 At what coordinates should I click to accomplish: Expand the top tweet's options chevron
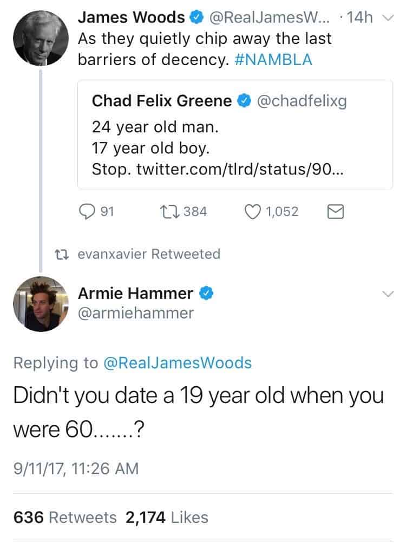(388, 18)
